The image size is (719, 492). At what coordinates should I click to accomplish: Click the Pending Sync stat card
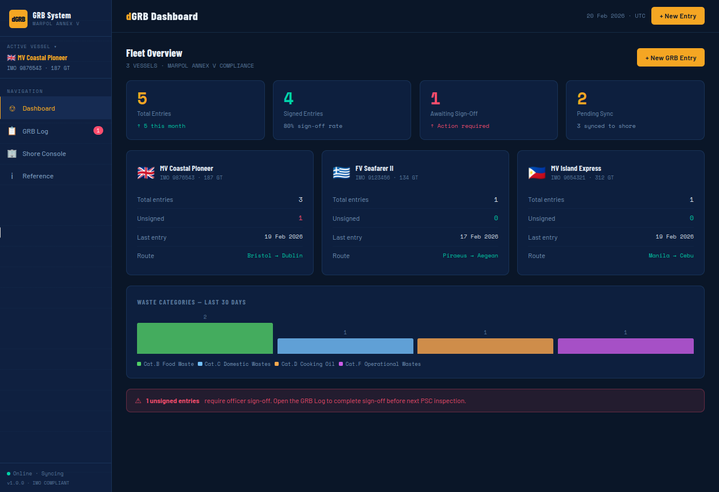click(635, 110)
